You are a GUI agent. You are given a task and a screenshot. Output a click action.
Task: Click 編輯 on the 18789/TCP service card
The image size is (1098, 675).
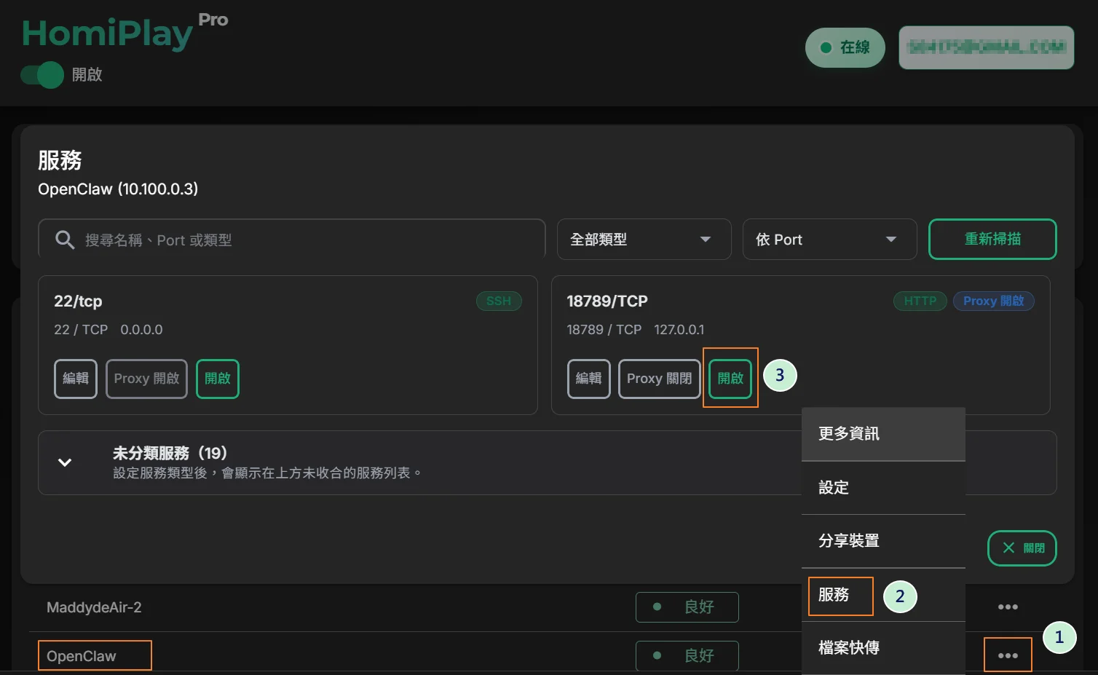(588, 379)
